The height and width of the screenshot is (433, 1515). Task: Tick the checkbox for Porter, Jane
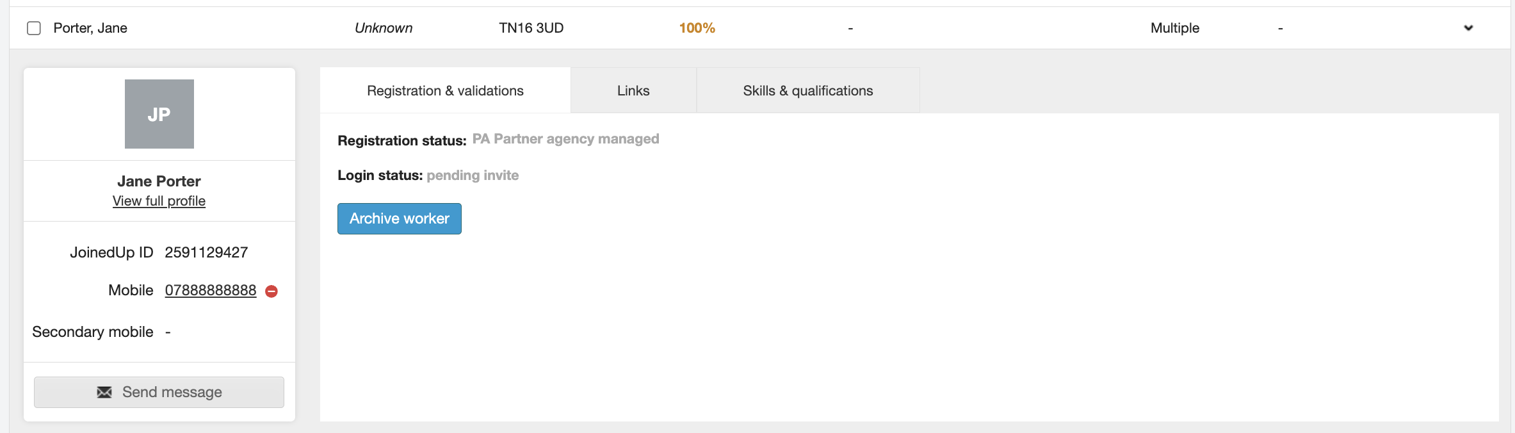(x=34, y=28)
